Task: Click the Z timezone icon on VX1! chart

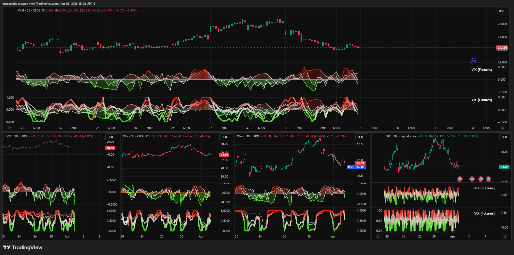Action: [9, 128]
